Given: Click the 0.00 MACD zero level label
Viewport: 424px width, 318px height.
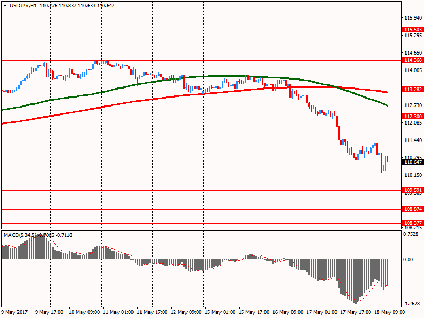Looking at the screenshot, I should pos(408,259).
